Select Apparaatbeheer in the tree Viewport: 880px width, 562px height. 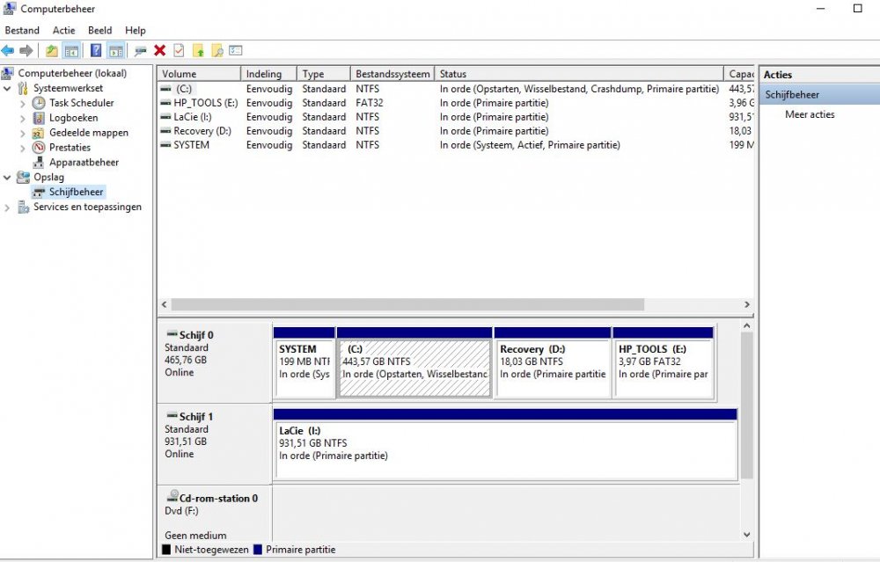pos(84,163)
